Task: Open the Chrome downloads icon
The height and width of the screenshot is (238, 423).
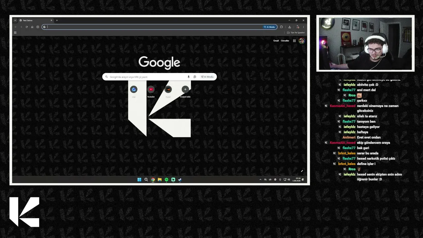Action: [289, 27]
